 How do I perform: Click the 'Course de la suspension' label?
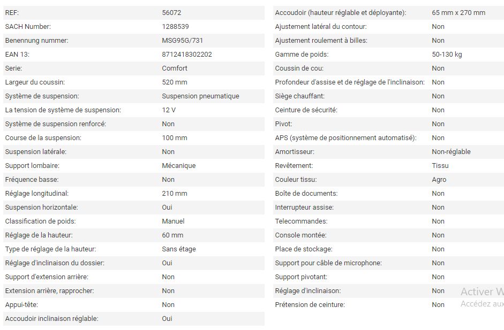43,137
